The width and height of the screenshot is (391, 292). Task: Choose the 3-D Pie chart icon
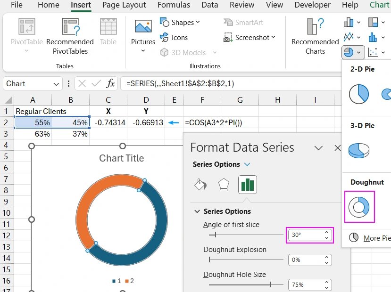point(359,150)
